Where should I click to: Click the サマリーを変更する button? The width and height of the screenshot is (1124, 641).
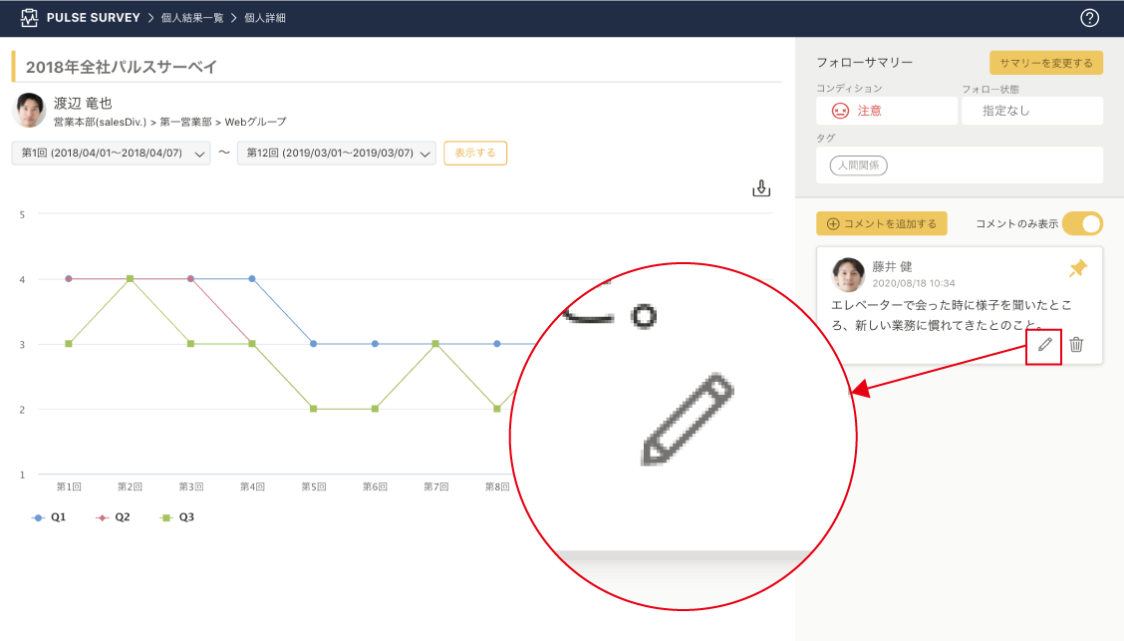1045,63
